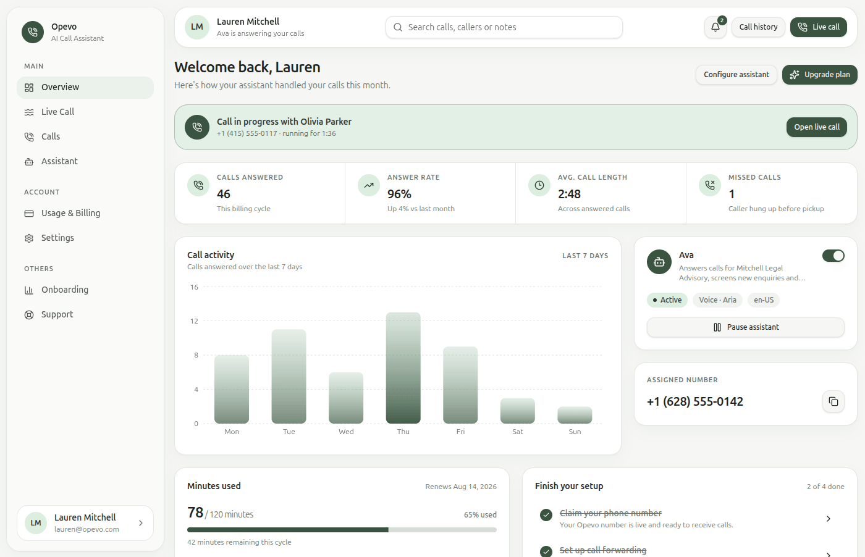Open Calls in sidebar
The height and width of the screenshot is (557, 865).
[85, 137]
